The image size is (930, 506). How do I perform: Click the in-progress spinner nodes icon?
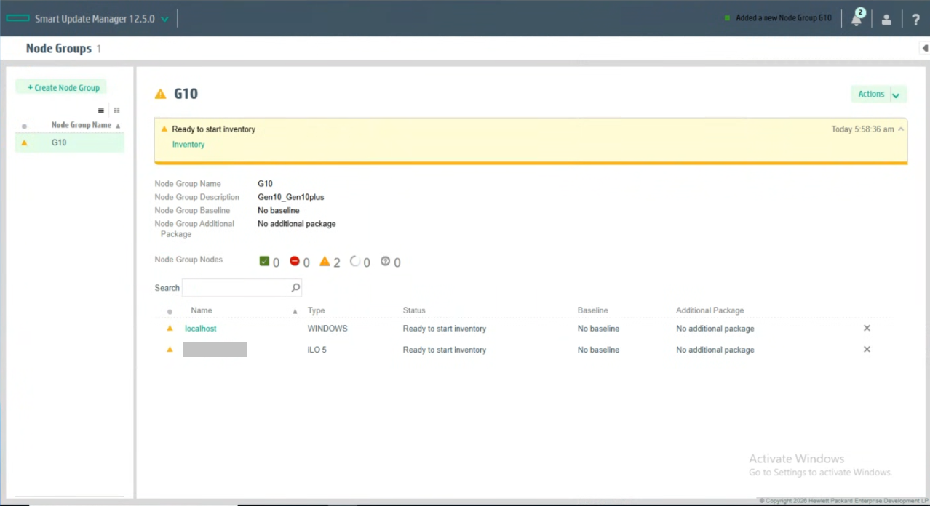click(355, 261)
